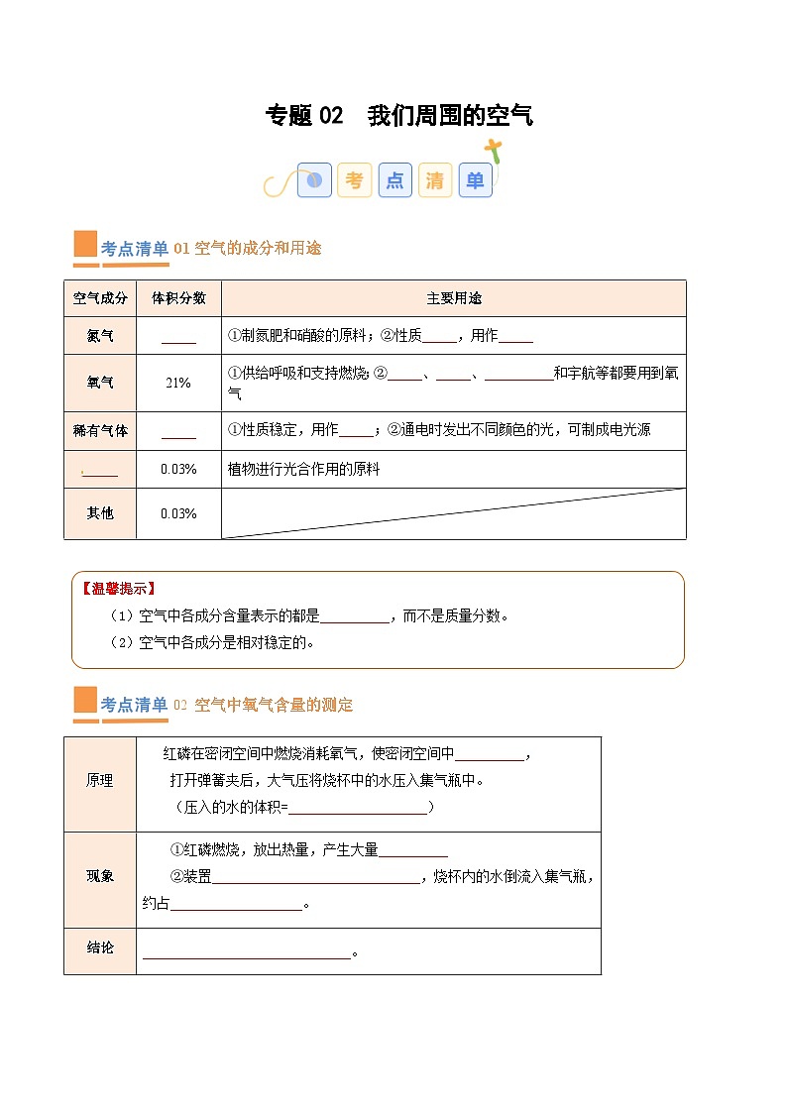Click the blank after '产生大量' in the 现象 row
This screenshot has height=1113, width=787.
(x=413, y=850)
